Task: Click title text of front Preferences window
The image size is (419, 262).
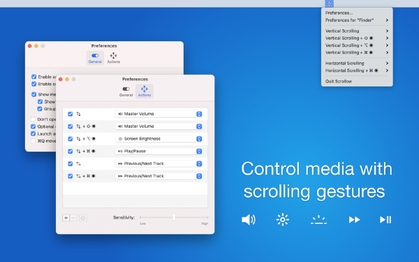Action: point(135,79)
